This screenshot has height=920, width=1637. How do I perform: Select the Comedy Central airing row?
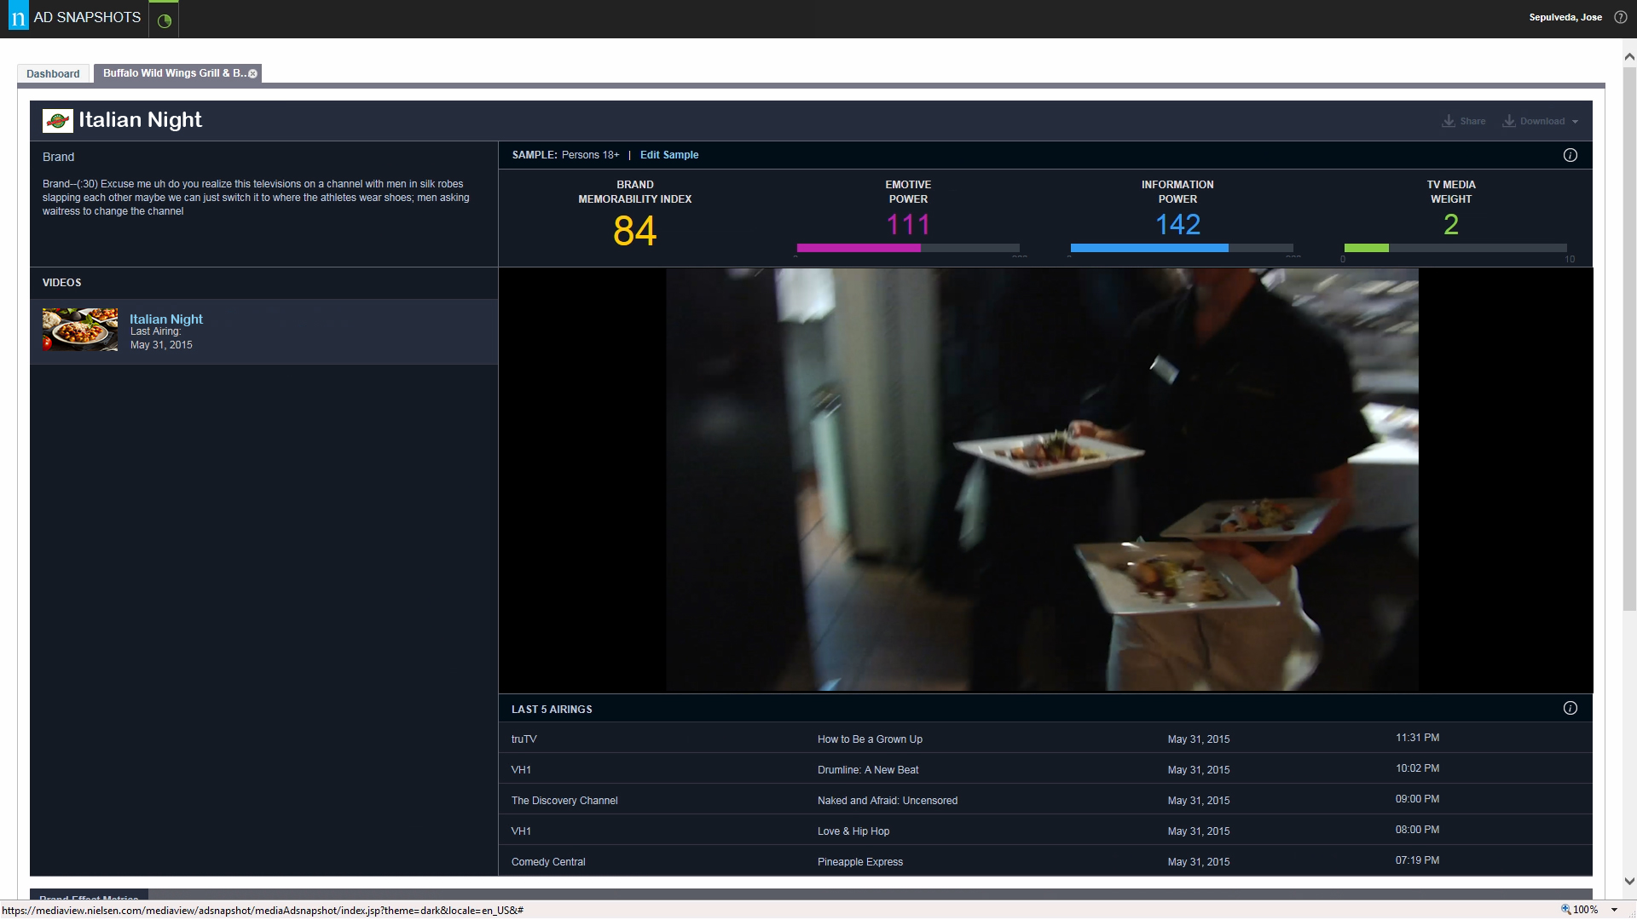pos(1045,861)
